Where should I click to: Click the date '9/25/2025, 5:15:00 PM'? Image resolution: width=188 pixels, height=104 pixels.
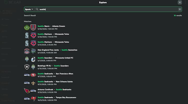tap(47, 92)
